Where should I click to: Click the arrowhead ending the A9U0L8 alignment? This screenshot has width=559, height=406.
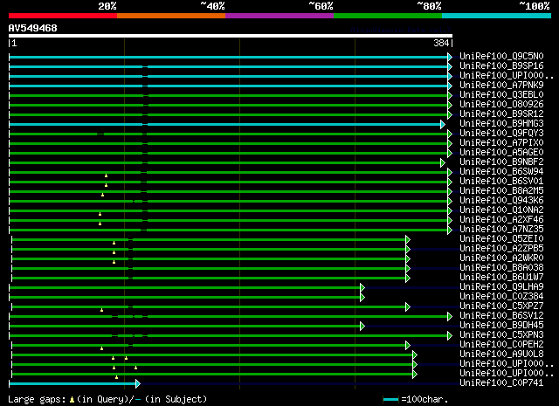tap(415, 355)
